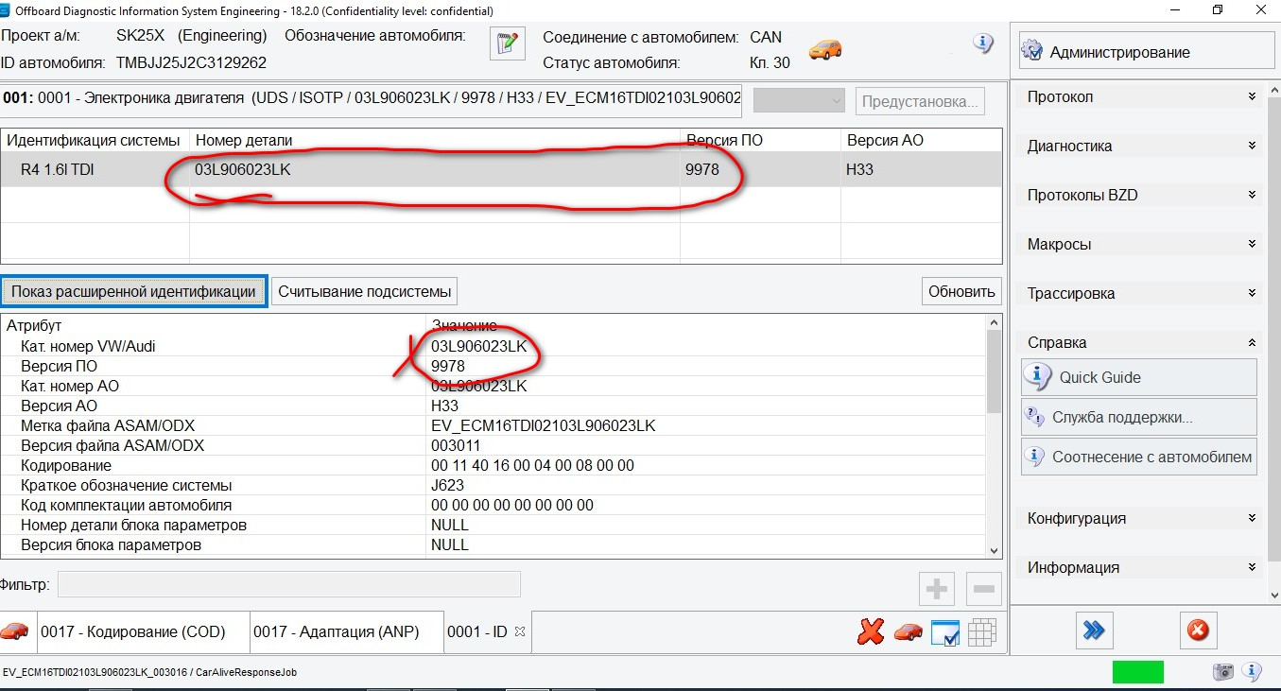Select the Кодирование attribute row
1281x691 pixels.
(493, 465)
